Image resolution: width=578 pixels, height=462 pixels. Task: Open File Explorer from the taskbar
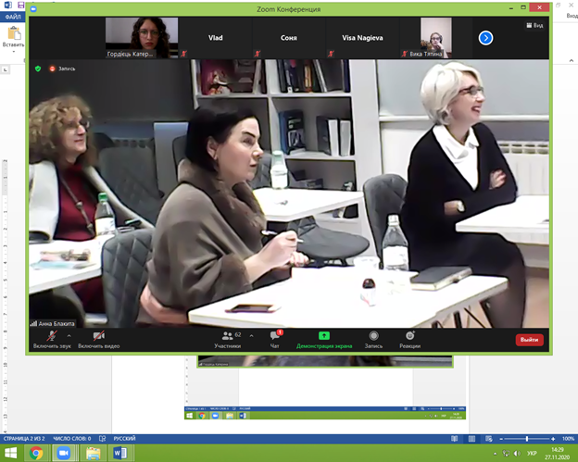[x=93, y=453]
